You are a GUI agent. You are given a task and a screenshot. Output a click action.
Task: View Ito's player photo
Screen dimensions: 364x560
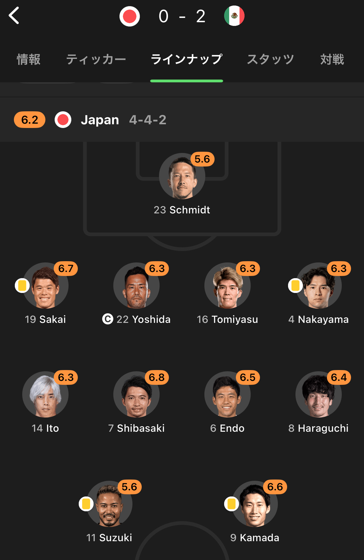click(45, 395)
